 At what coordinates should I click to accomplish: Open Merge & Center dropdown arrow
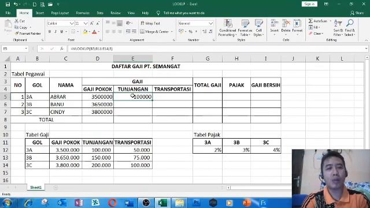(172, 32)
